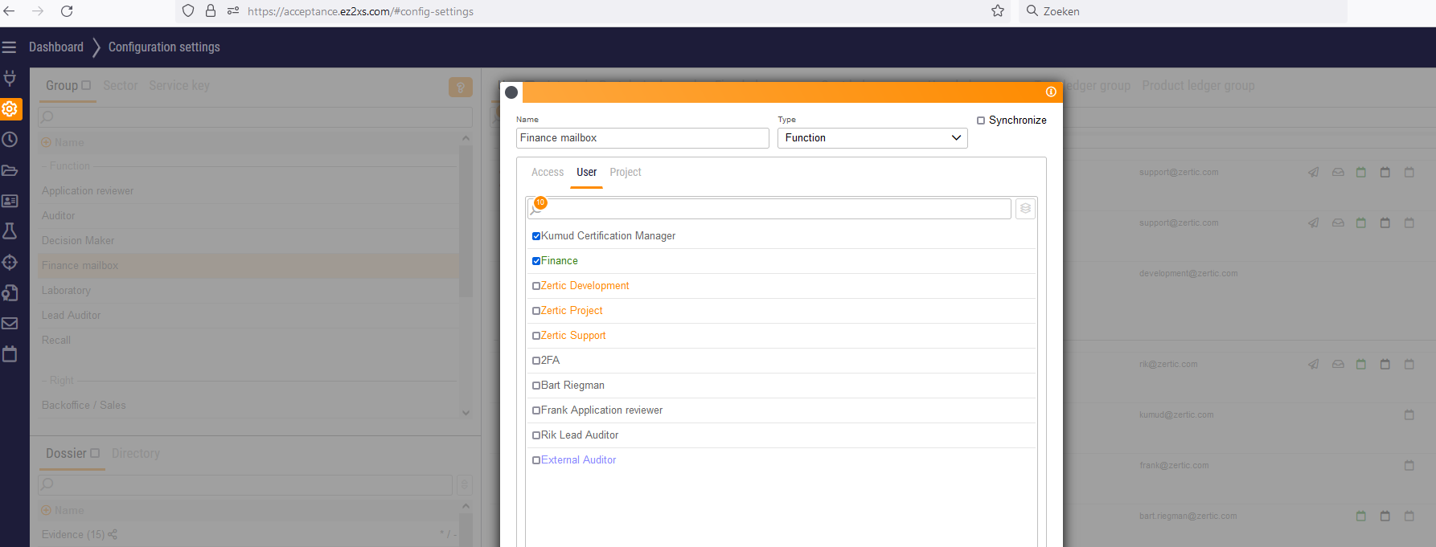Switch to the Project tab
This screenshot has height=547, width=1436.
pyautogui.click(x=625, y=173)
